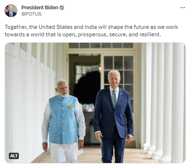Click the patterned teal tie in the photo
The height and width of the screenshot is (168, 190).
pos(114,100)
